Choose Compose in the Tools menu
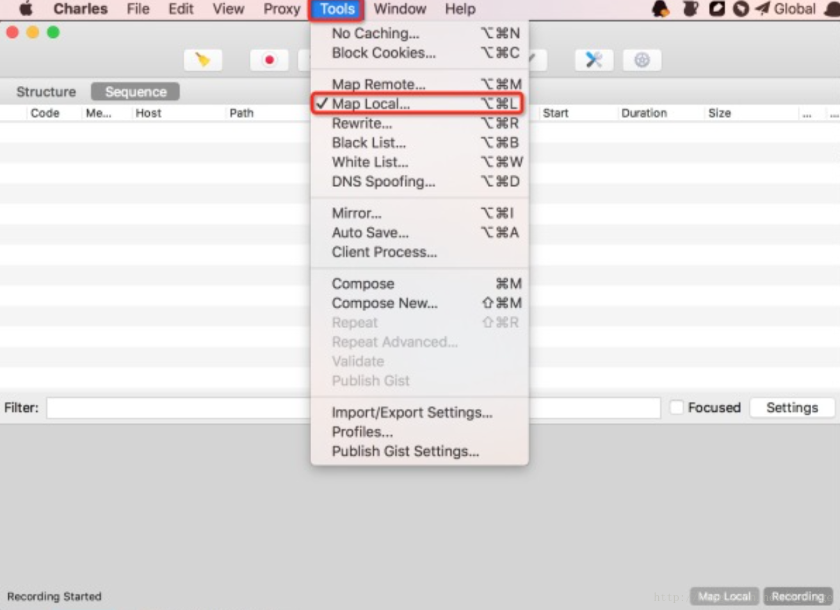840x610 pixels. tap(419, 284)
